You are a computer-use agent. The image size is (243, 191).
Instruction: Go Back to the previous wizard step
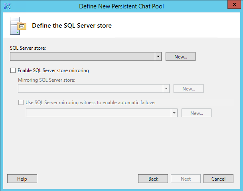coord(153,179)
